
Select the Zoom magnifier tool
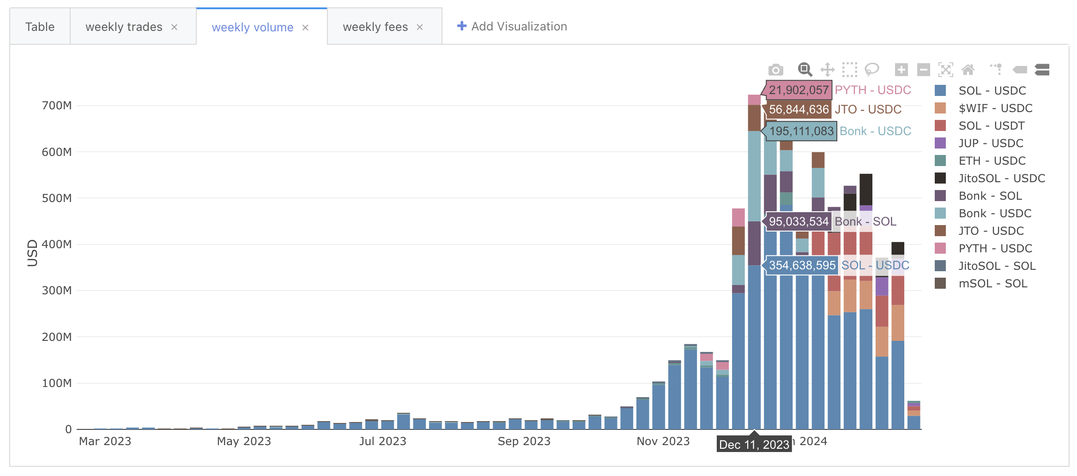pyautogui.click(x=805, y=70)
